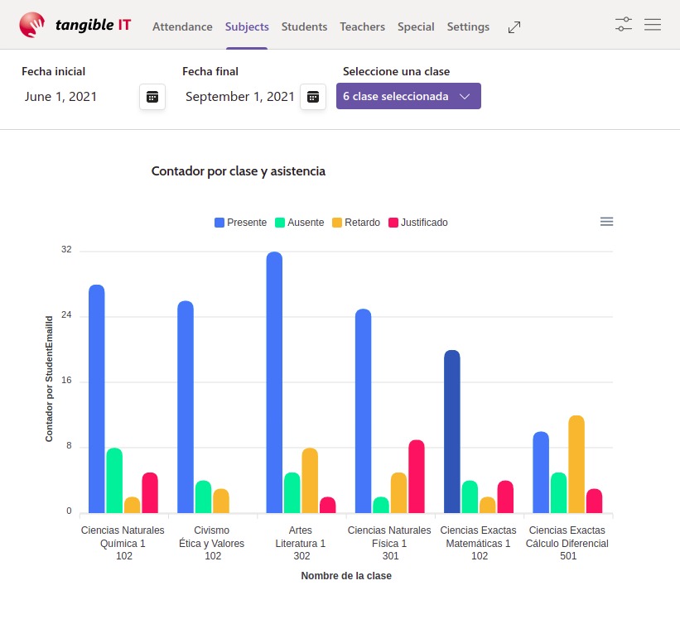This screenshot has height=619, width=680.
Task: Toggle the Justificado legend entry
Action: [x=418, y=223]
